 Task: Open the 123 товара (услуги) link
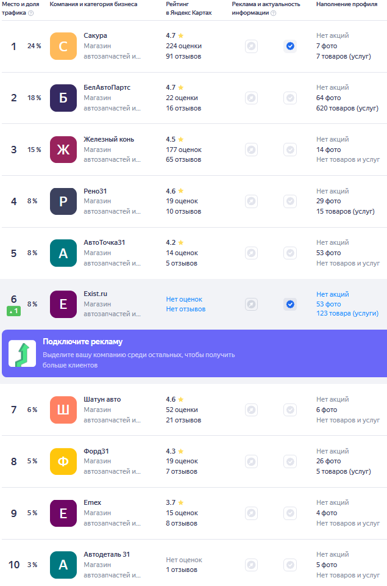click(347, 314)
